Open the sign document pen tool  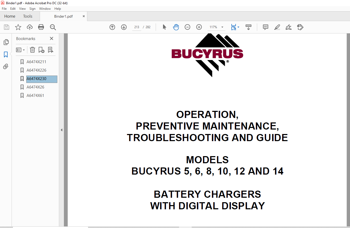pos(289,27)
